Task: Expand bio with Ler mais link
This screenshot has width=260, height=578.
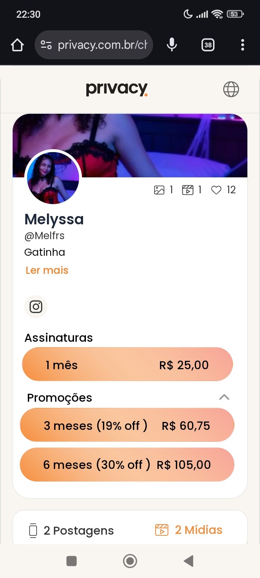Action: (x=47, y=270)
